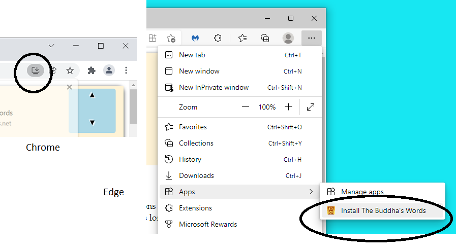Screen dimensions: 456x251
Task: Open History from Edge menu
Action: [239, 159]
